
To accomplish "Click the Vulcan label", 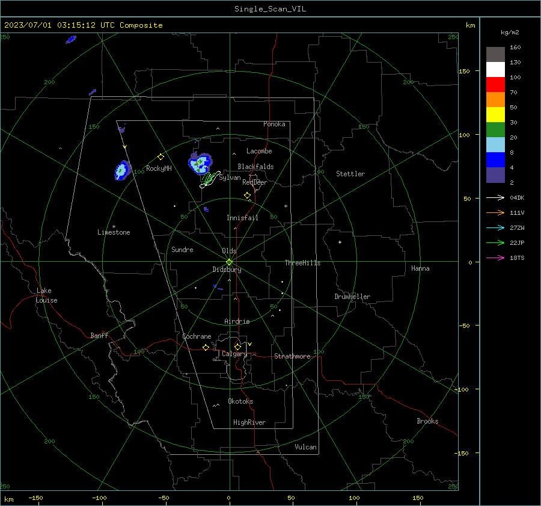I will (x=306, y=447).
